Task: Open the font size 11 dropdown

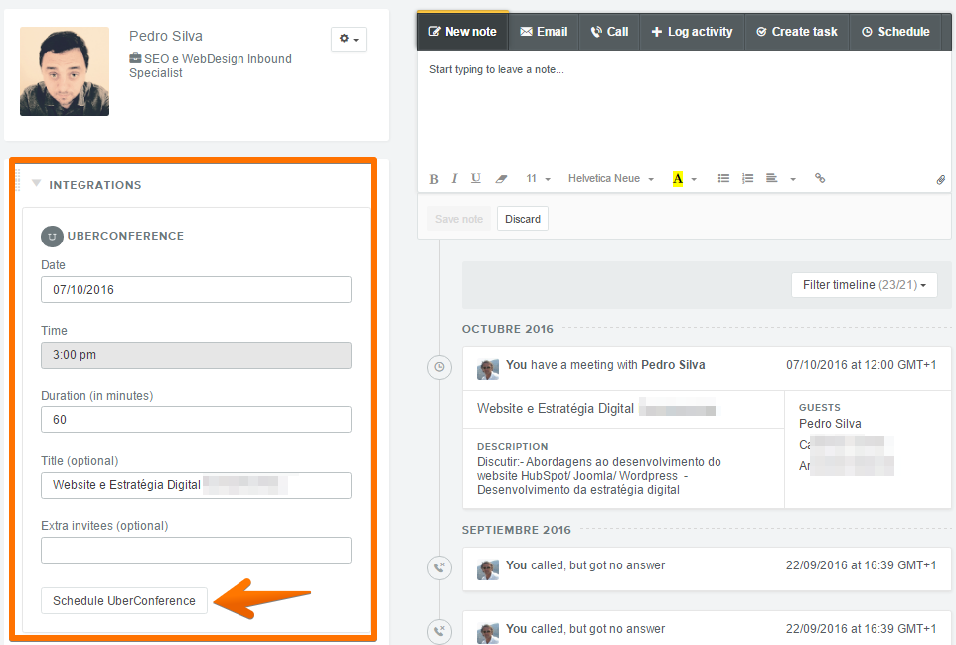Action: pos(537,179)
